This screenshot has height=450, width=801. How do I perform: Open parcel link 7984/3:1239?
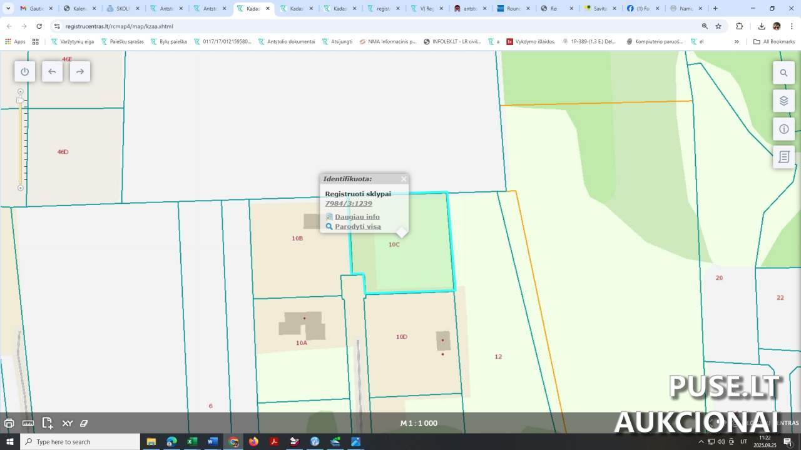(349, 204)
